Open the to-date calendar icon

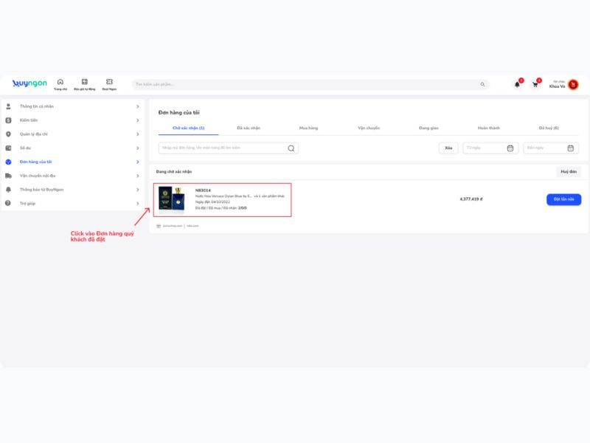pyautogui.click(x=570, y=148)
